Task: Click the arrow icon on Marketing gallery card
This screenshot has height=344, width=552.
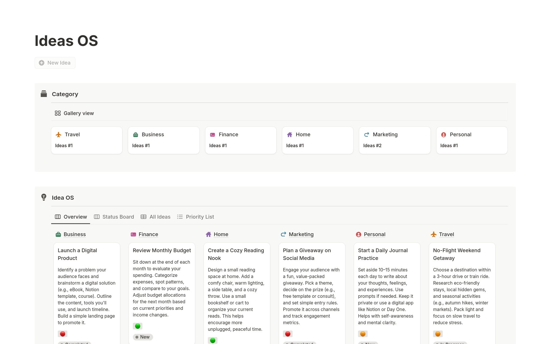Action: coord(367,135)
